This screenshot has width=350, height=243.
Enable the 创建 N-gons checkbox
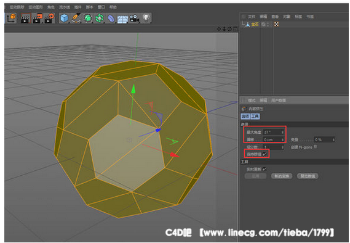[x=316, y=147]
